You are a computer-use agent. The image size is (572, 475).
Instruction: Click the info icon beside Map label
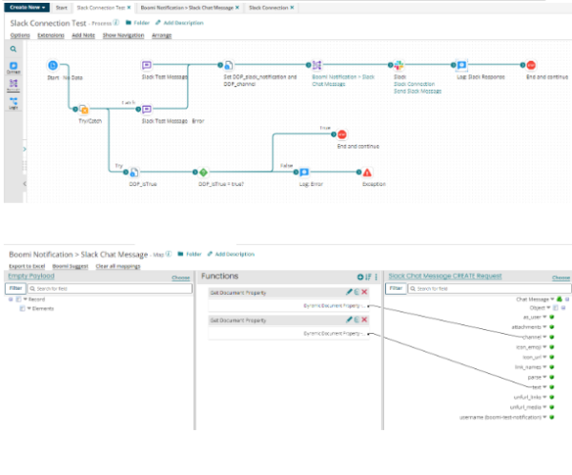(168, 254)
